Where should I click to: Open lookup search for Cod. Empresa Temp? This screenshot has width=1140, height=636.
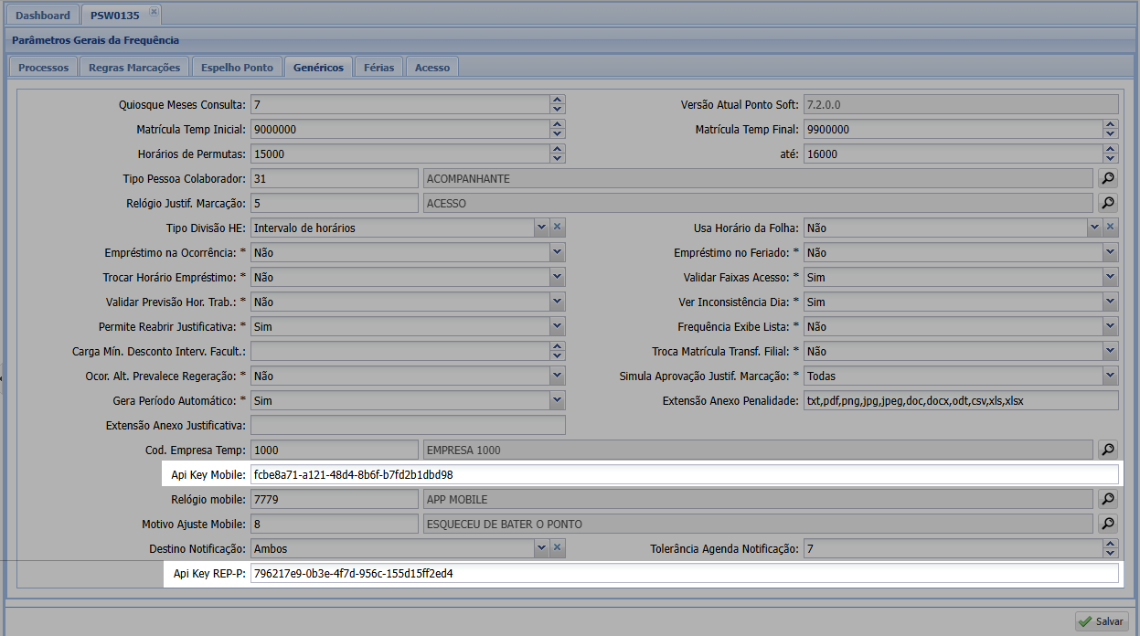click(x=1107, y=450)
